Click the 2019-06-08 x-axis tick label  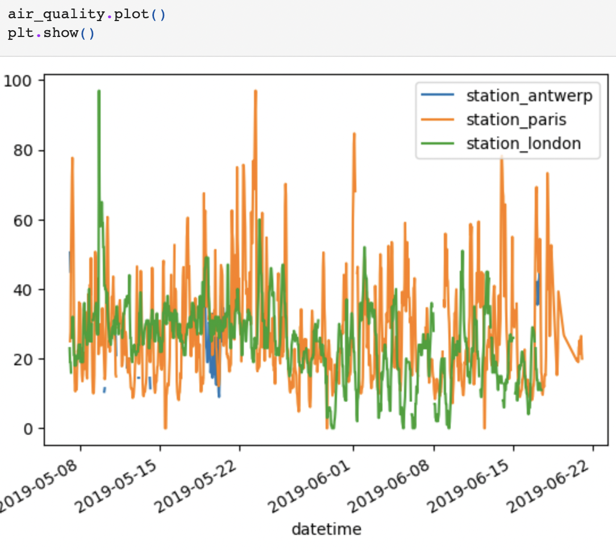pyautogui.click(x=390, y=486)
